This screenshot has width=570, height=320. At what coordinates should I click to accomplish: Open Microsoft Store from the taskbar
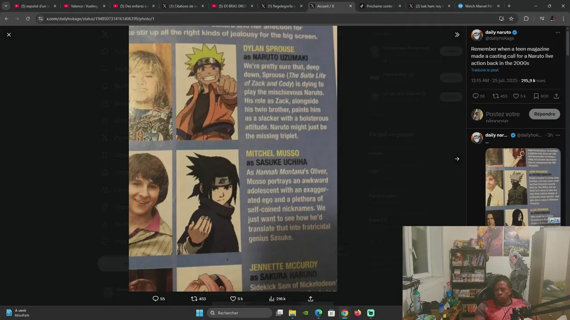tap(331, 313)
